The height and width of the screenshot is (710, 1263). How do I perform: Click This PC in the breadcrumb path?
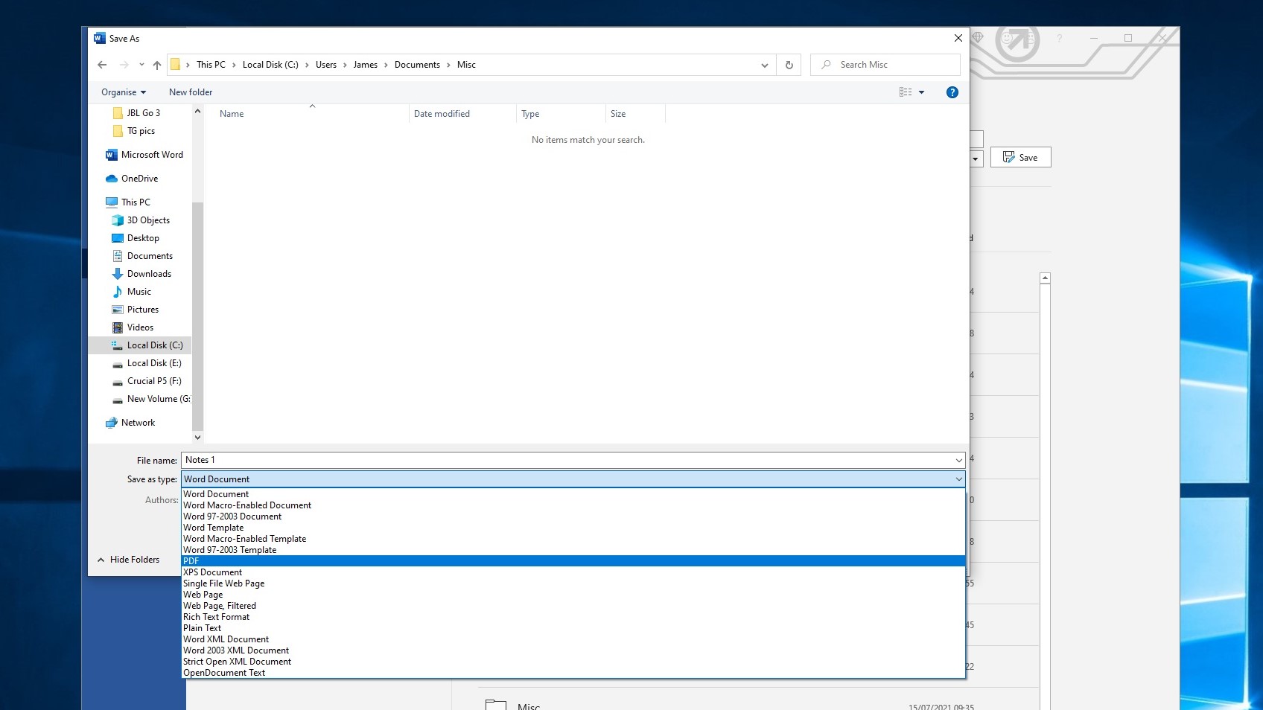[x=211, y=65]
